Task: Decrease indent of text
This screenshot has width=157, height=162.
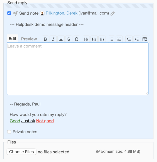Action: coord(137,39)
